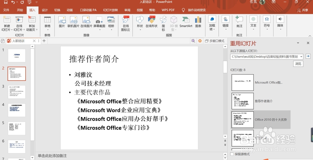Click the plus to add new document tab
The width and height of the screenshot is (313, 160).
point(44,41)
